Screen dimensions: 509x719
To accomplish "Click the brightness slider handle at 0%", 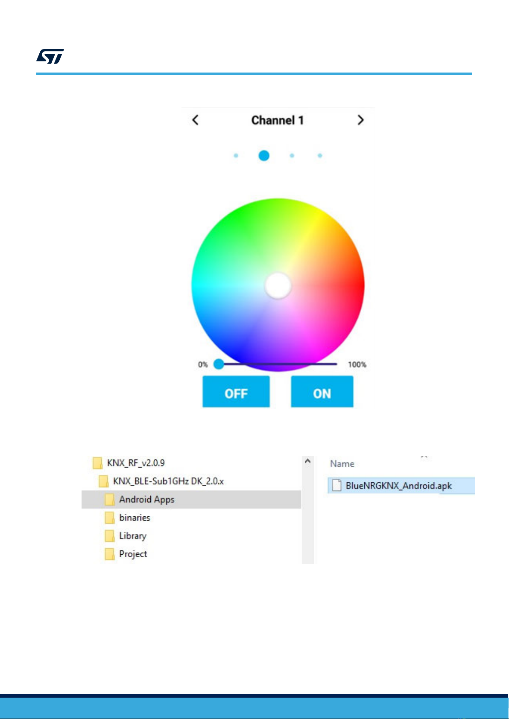I will (219, 364).
